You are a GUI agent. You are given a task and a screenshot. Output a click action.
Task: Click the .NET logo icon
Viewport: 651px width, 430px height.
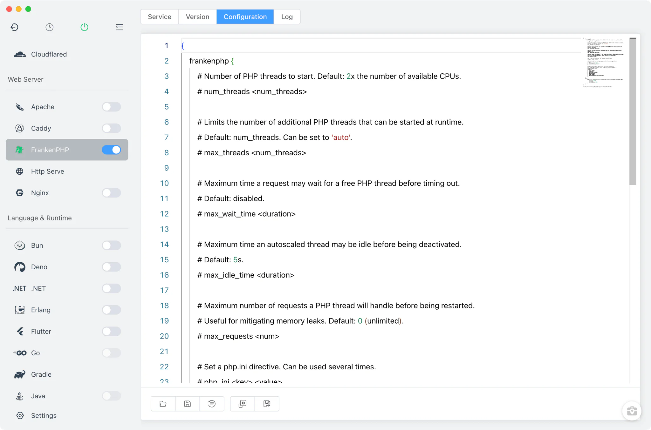pos(19,288)
